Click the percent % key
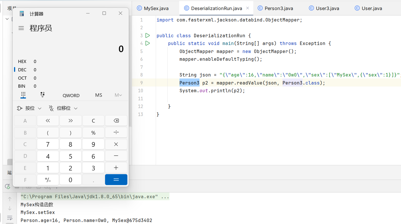The height and width of the screenshot is (224, 401). click(93, 133)
